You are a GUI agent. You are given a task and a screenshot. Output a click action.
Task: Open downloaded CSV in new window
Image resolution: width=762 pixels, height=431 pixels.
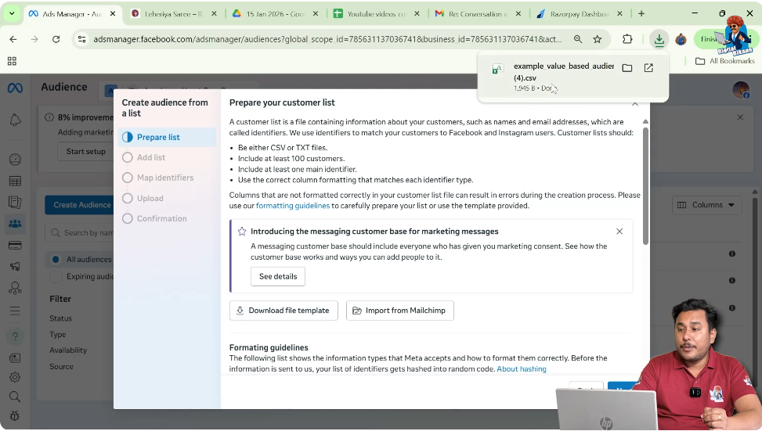click(x=648, y=68)
